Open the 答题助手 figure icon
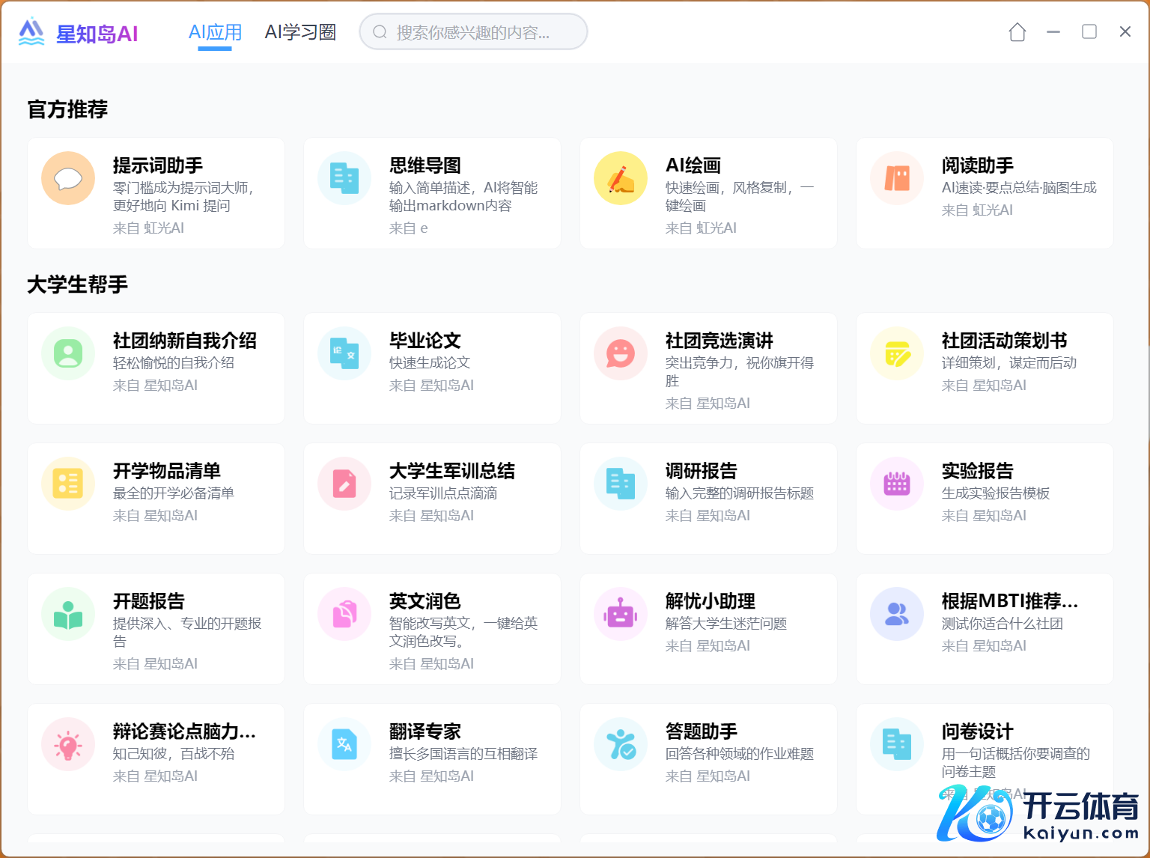Image resolution: width=1150 pixels, height=858 pixels. [621, 744]
